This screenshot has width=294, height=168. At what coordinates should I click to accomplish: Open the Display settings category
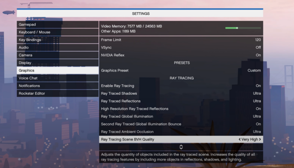tap(57, 63)
